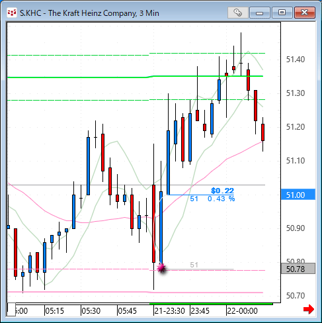Click the 22-00:00 time axis label
Viewport: 322px width, 323px height.
[x=242, y=311]
